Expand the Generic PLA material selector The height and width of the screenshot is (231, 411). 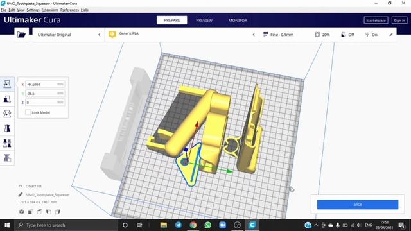(x=182, y=35)
